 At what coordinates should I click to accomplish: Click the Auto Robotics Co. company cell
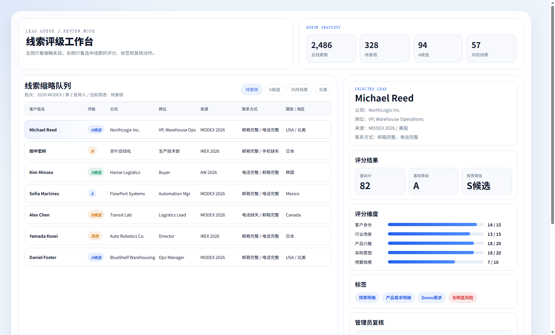pyautogui.click(x=127, y=236)
